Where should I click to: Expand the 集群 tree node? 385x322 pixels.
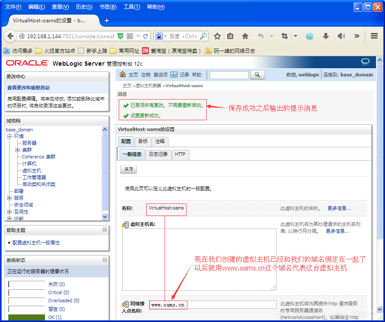point(17,150)
